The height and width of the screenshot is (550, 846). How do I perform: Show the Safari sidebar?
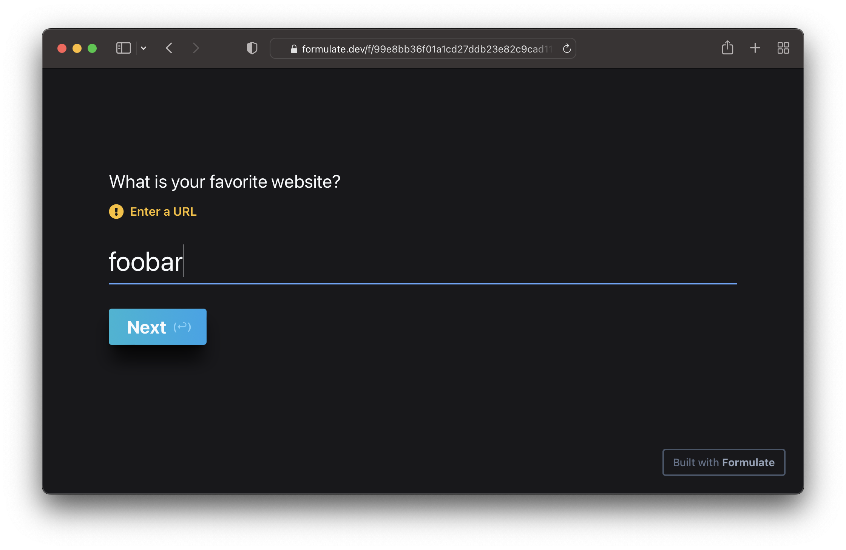[x=123, y=48]
